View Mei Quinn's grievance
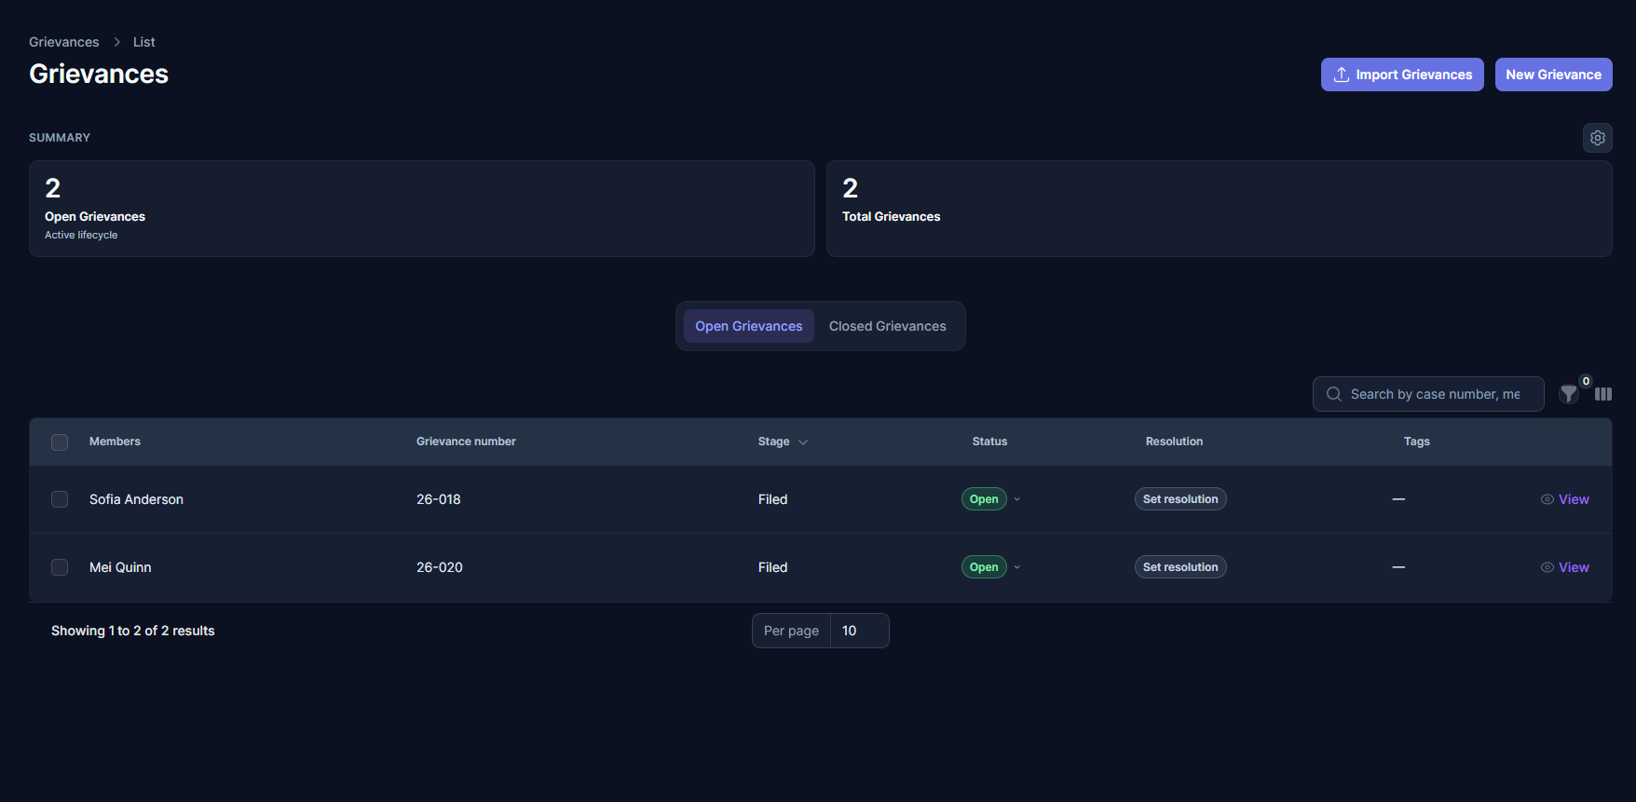The height and width of the screenshot is (802, 1636). [1565, 567]
